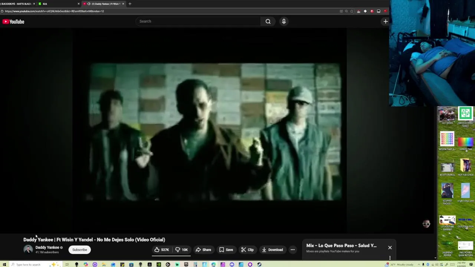Open Daddy Yankee channel avatar
This screenshot has height=267, width=475.
click(28, 250)
